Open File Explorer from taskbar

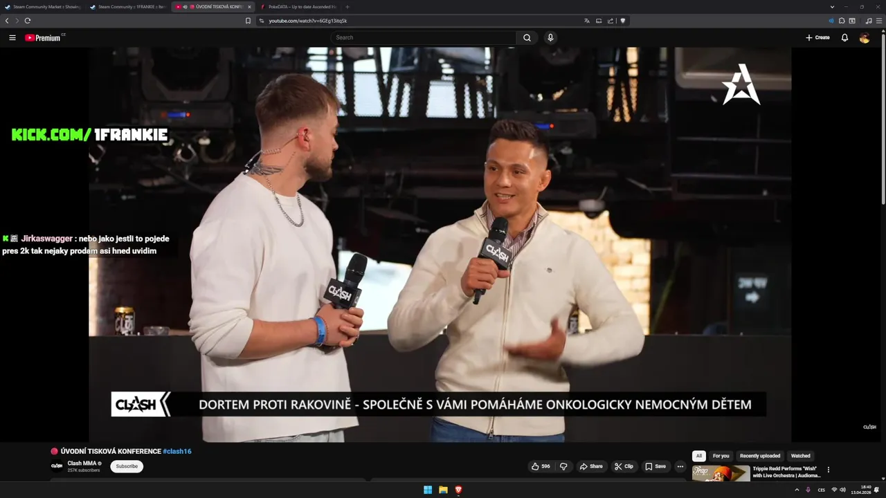coord(443,490)
